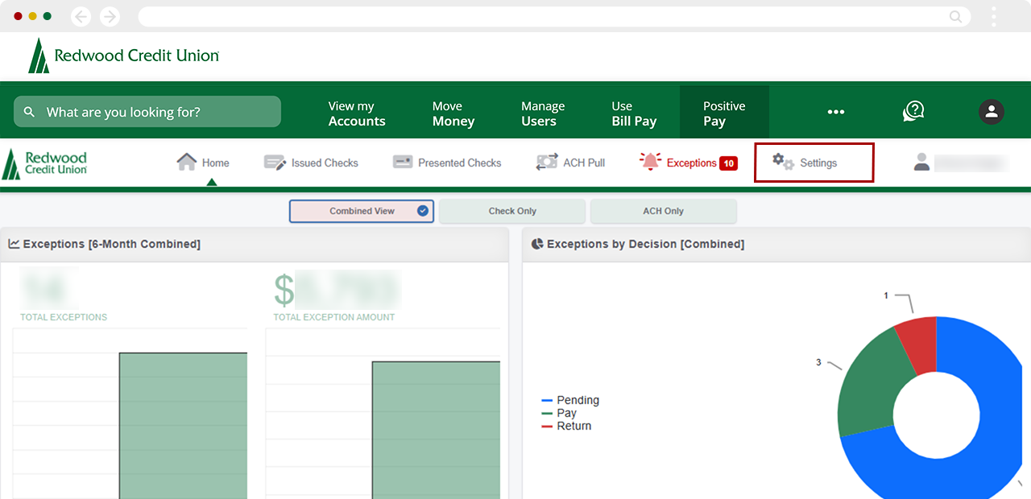Click the Exceptions alarm bell icon

click(650, 162)
